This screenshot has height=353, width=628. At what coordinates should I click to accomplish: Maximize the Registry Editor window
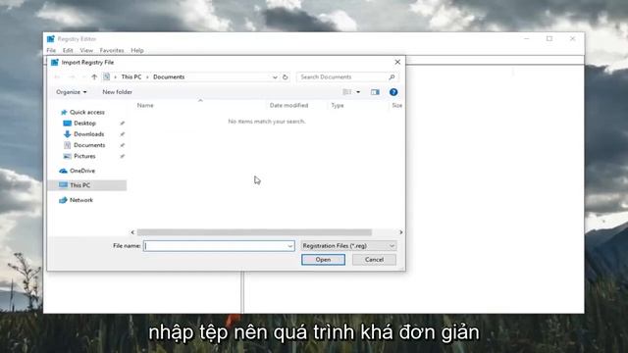click(x=549, y=39)
